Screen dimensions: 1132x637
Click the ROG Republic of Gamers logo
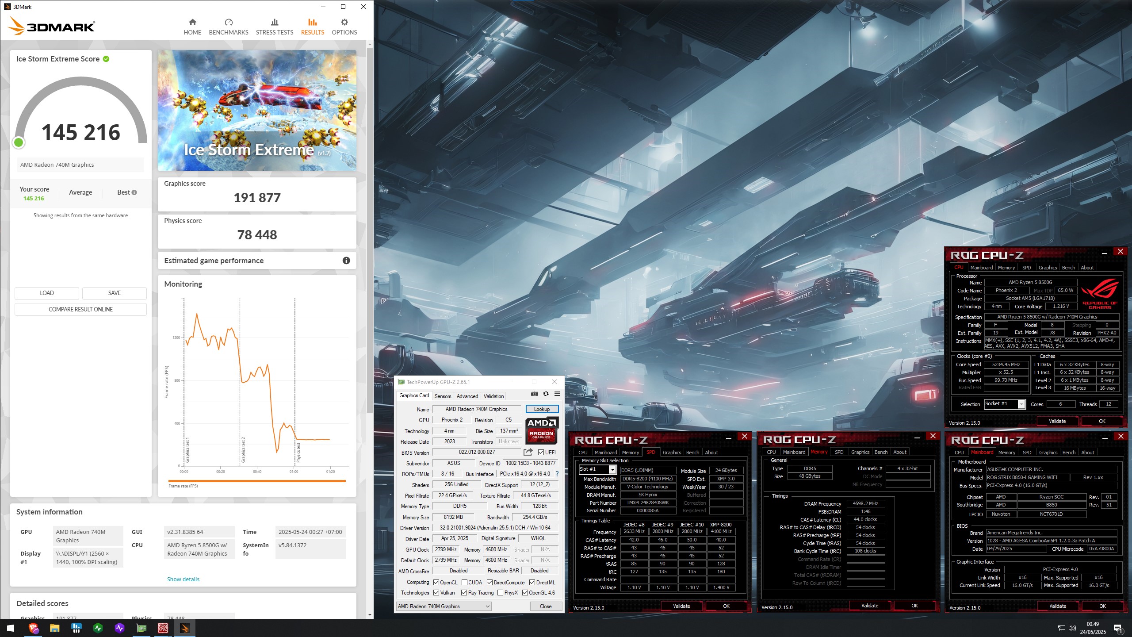(1100, 293)
